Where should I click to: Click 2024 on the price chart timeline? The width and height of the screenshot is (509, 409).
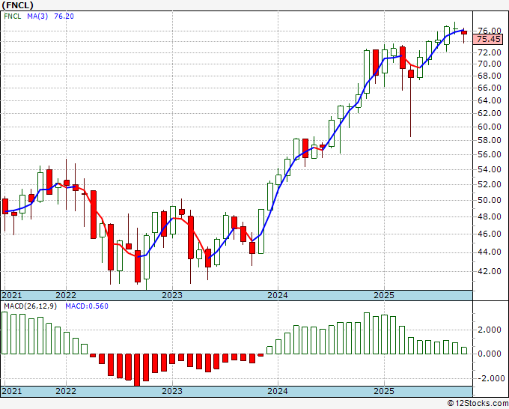(278, 295)
